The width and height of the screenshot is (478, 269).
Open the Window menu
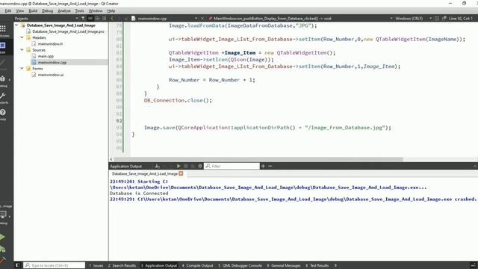[x=96, y=10]
